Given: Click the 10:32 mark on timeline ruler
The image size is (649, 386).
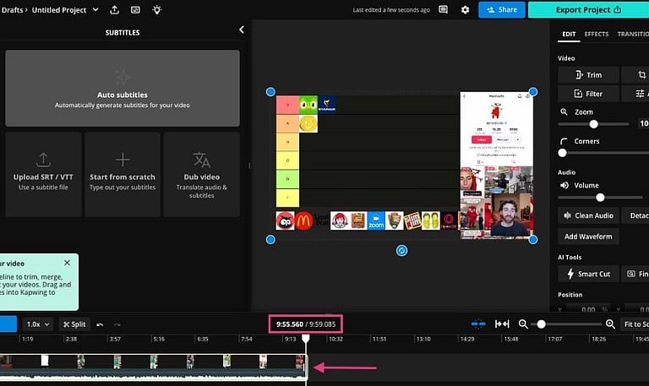Looking at the screenshot, I should click(x=335, y=339).
